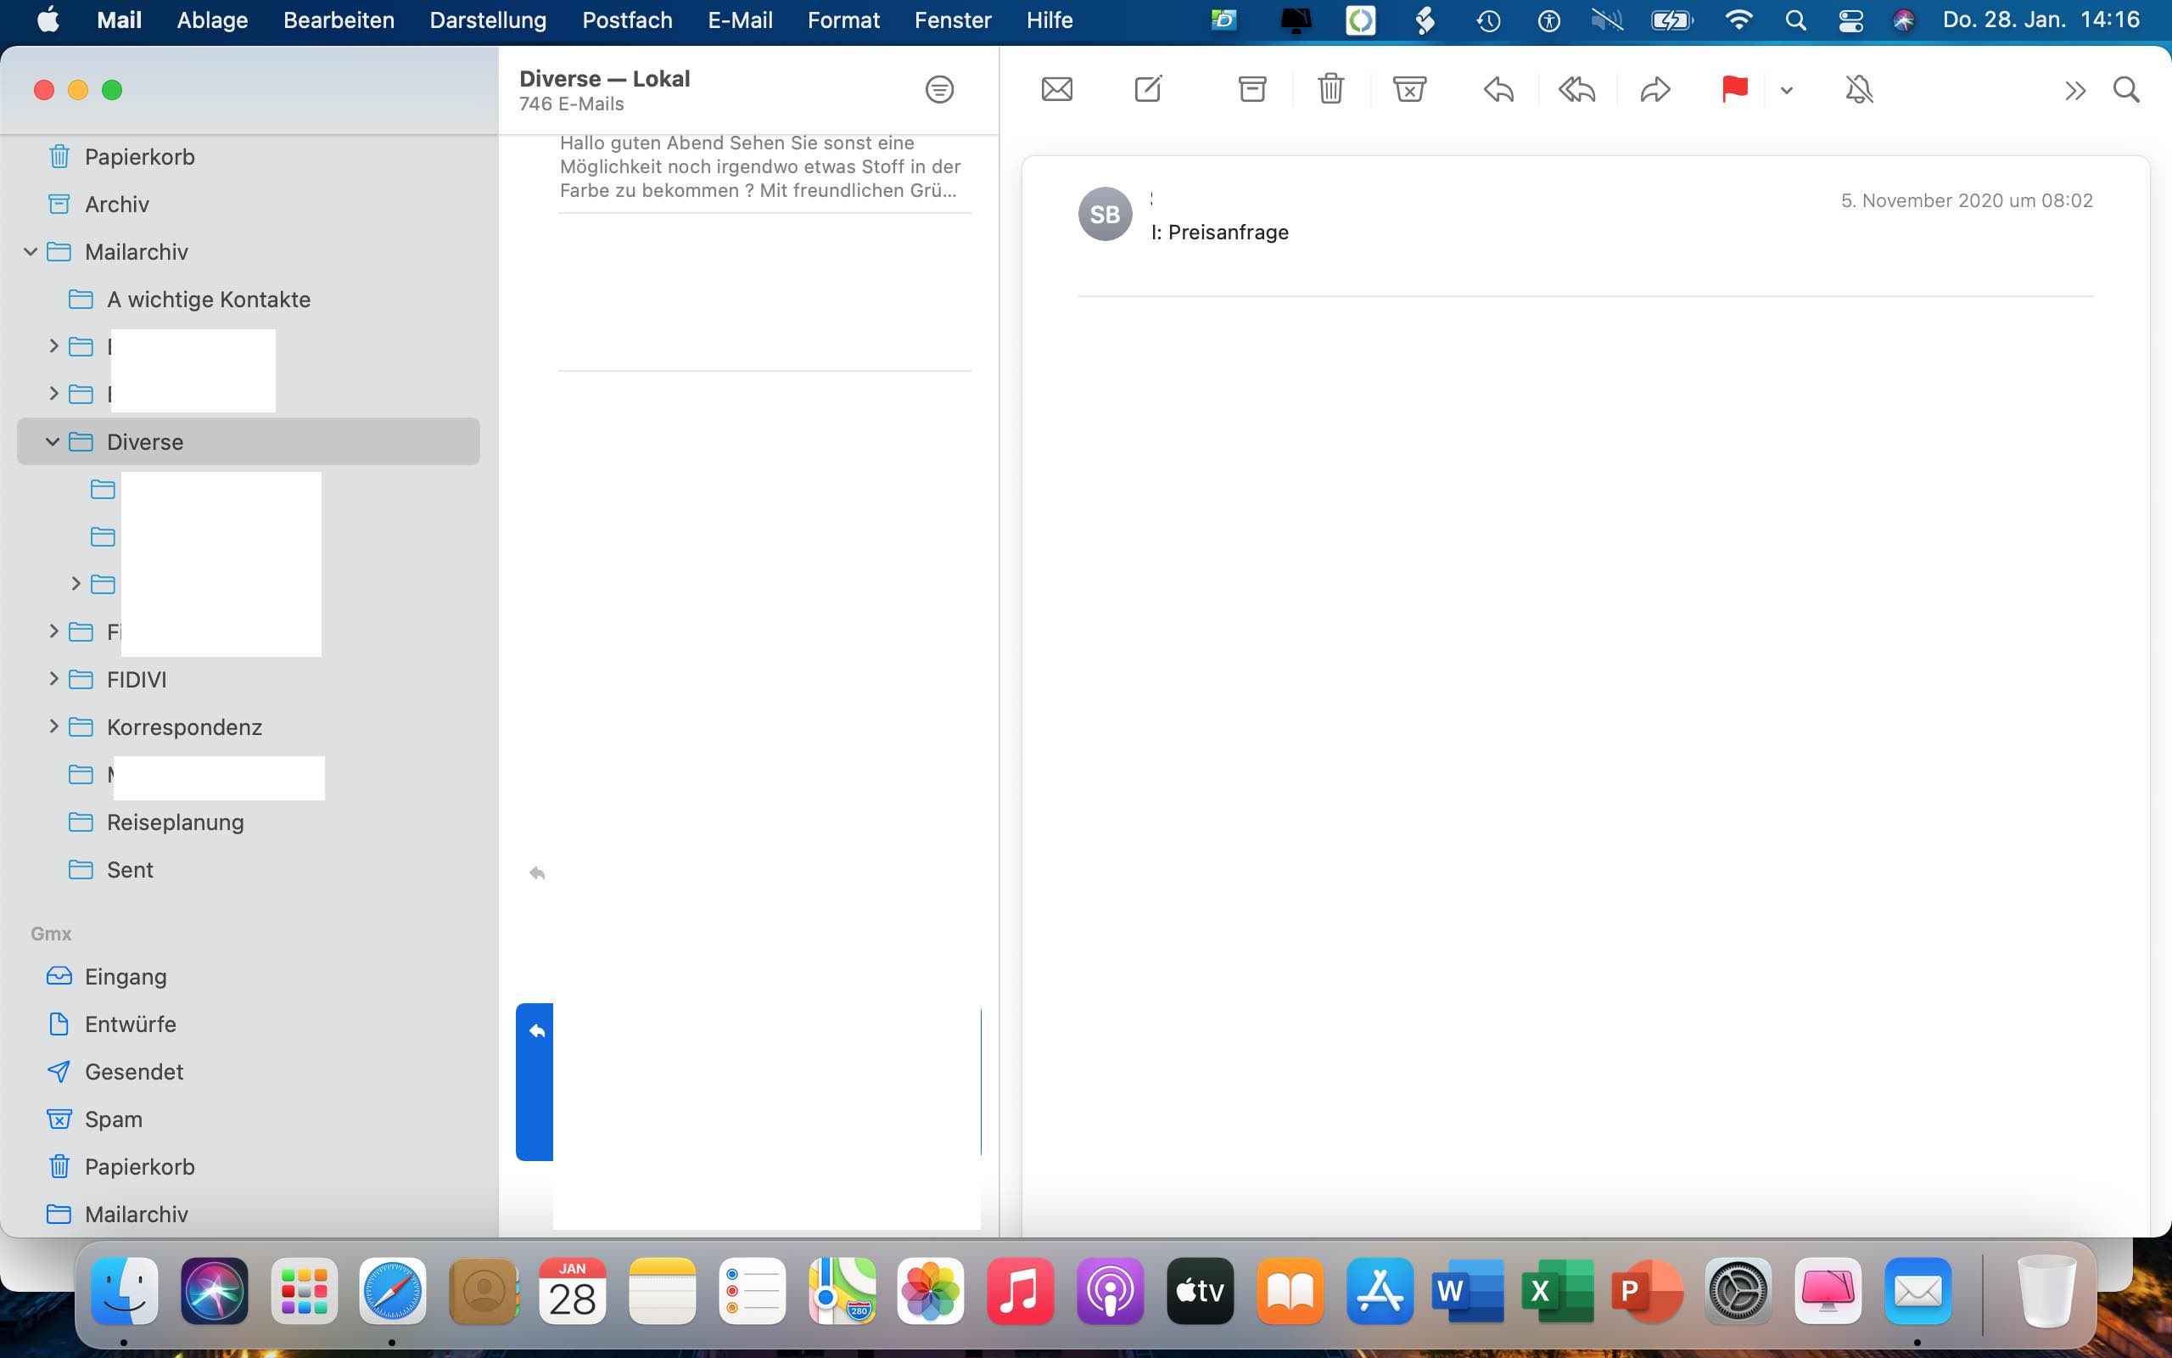Archive the selected message from the toolbar
The width and height of the screenshot is (2172, 1358).
[x=1252, y=90]
